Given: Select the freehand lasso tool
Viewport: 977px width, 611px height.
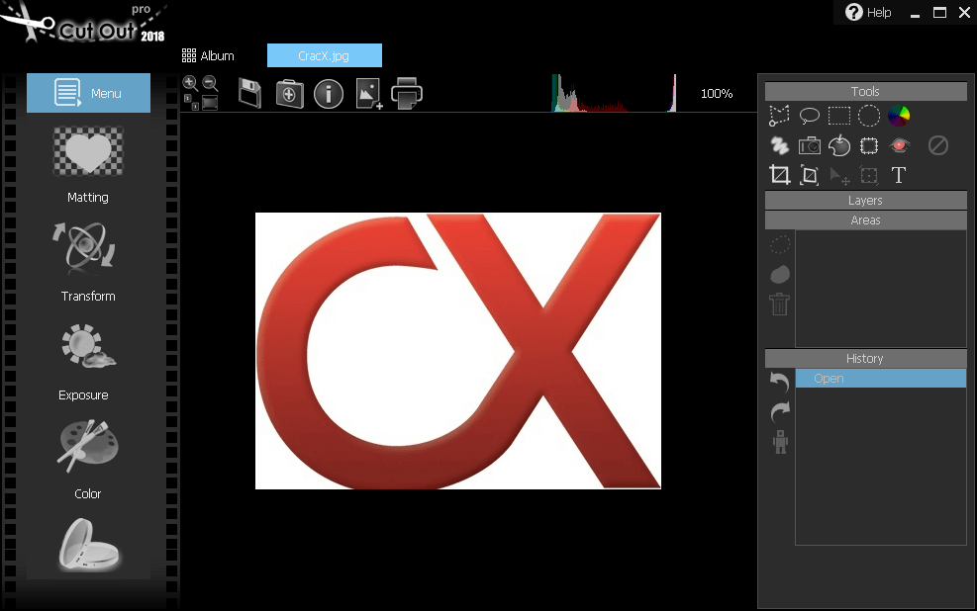Looking at the screenshot, I should tap(810, 115).
